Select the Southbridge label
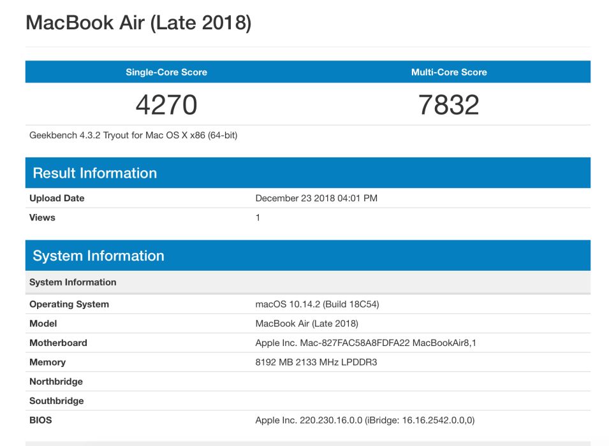This screenshot has height=446, width=609. tap(56, 401)
